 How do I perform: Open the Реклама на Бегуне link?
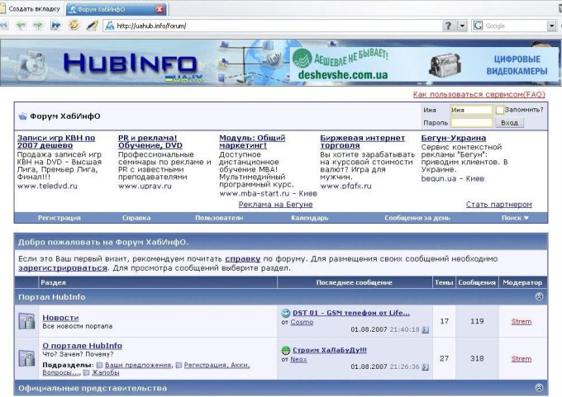click(x=275, y=205)
